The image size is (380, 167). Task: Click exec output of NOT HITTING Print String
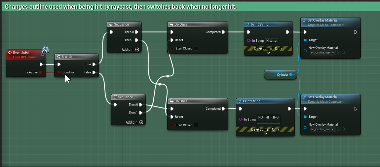(290, 108)
